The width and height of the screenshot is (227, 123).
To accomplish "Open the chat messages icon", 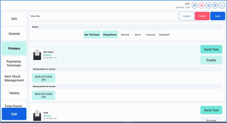I will click(x=195, y=5).
